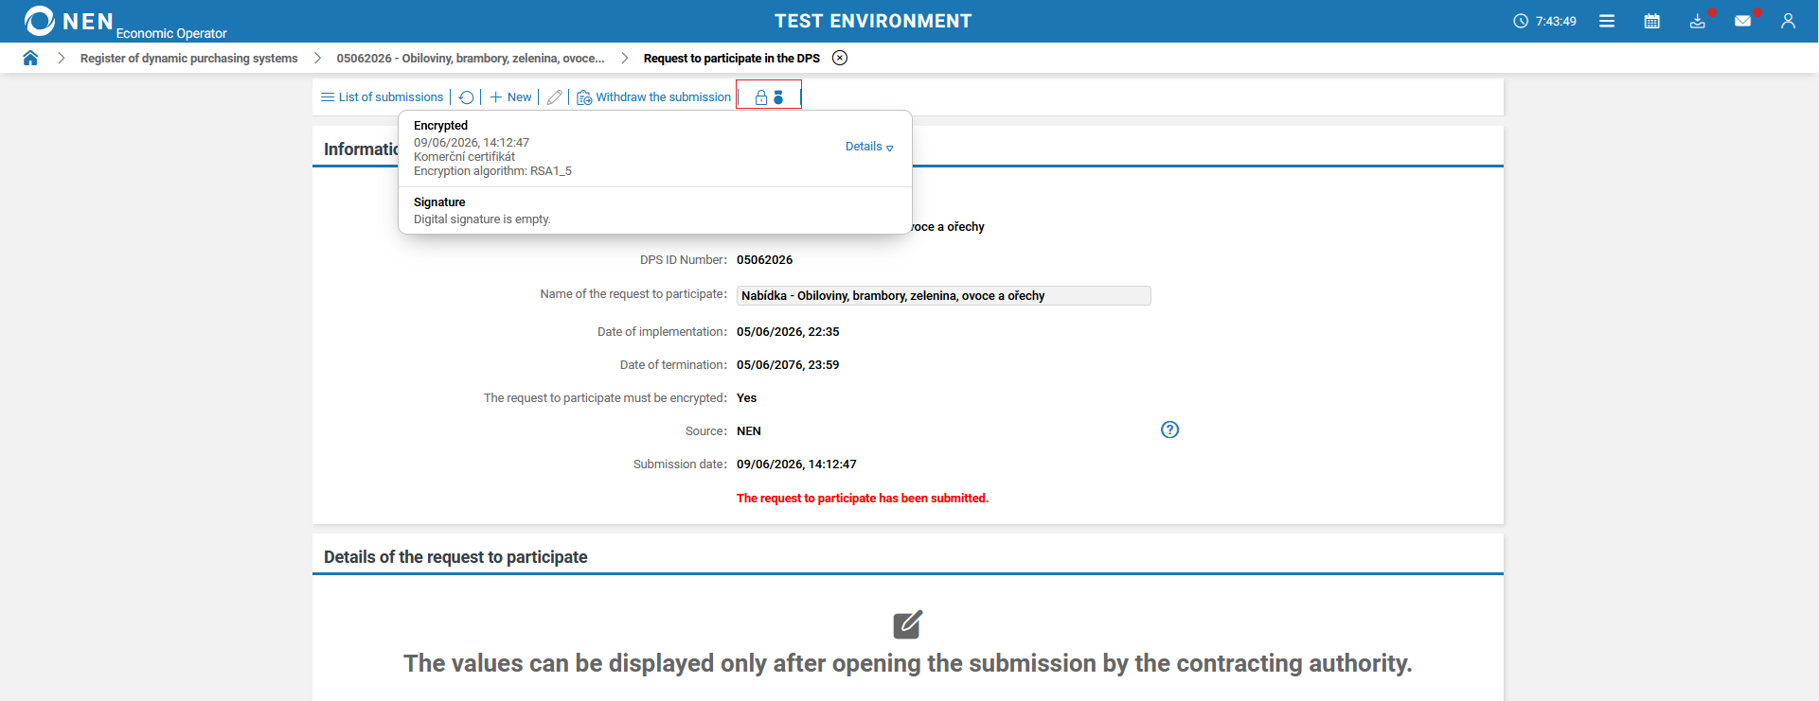Click the encrypted requirement value Yes
This screenshot has width=1819, height=701.
coord(747,397)
